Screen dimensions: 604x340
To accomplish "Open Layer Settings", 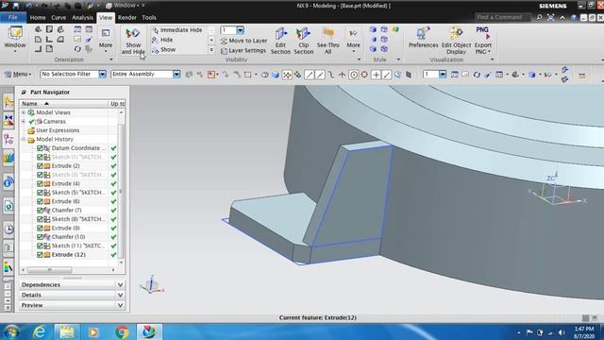I will 243,50.
